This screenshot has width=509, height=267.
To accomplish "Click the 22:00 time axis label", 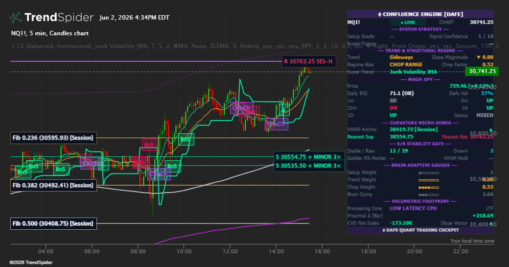I will click(x=461, y=251).
